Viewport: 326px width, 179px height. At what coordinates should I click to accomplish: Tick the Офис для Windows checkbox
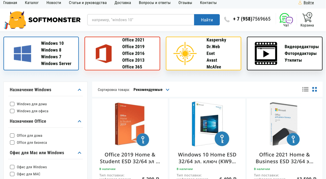[12, 167]
